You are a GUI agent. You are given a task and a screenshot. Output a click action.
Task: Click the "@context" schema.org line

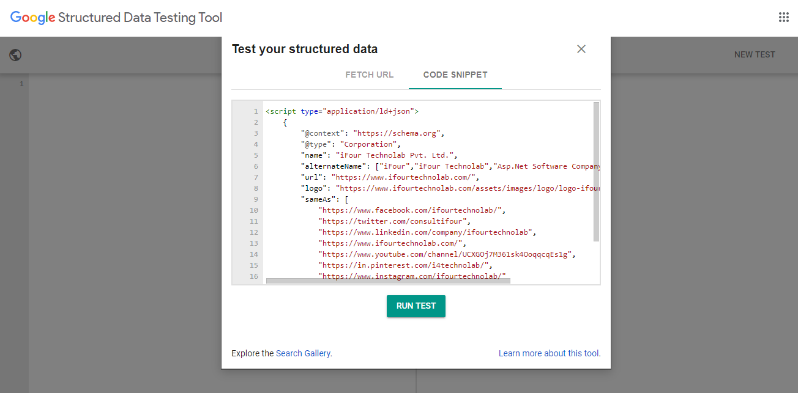click(372, 133)
